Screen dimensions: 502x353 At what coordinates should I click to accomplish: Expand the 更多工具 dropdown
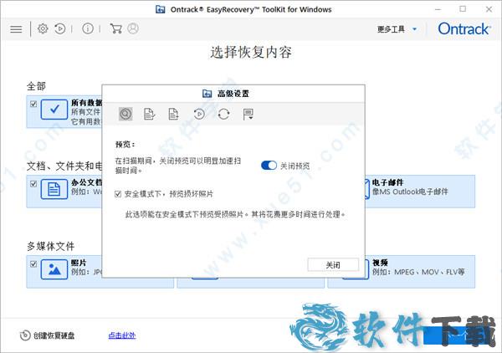[395, 29]
